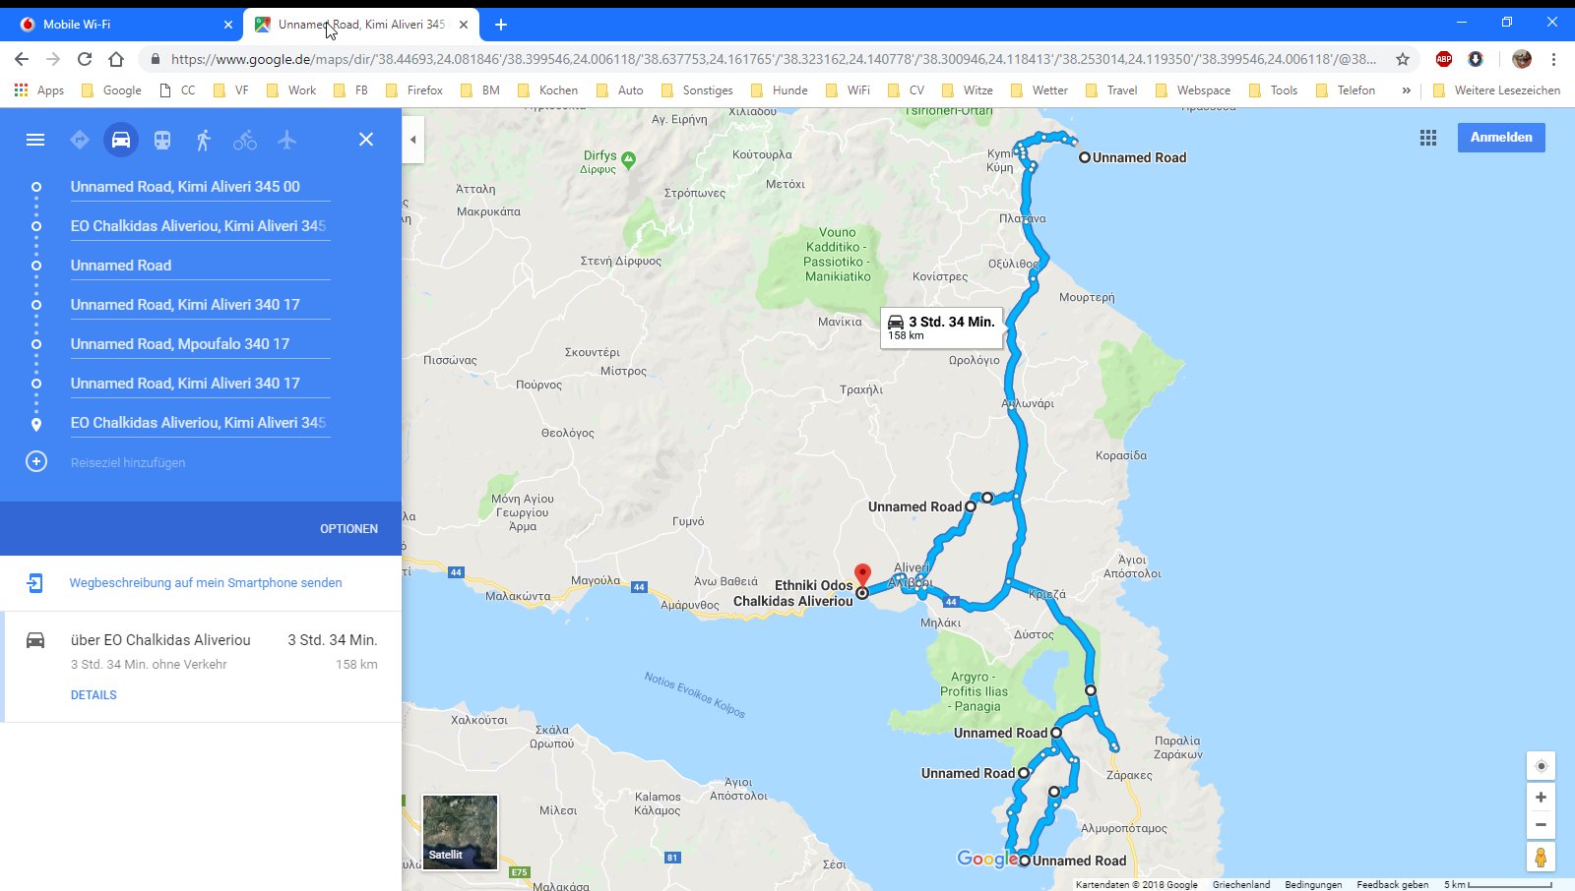Open Weitere Lesezeichen folder
The width and height of the screenshot is (1575, 891).
click(x=1497, y=90)
